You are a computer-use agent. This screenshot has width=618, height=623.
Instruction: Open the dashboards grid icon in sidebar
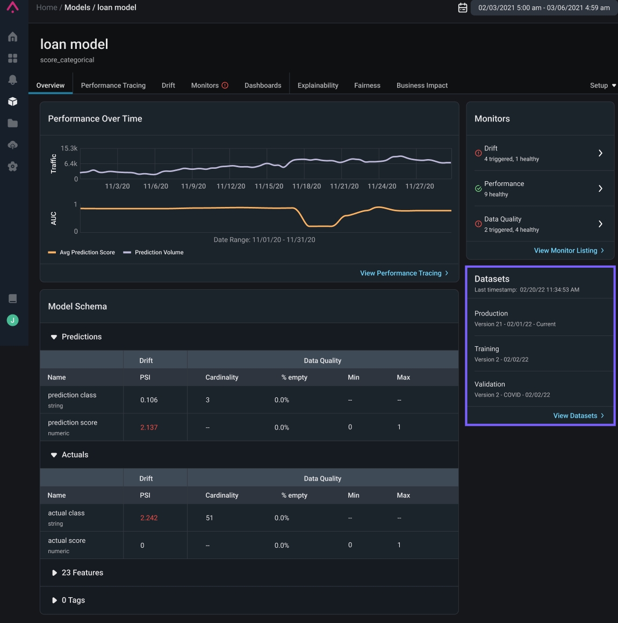(x=13, y=58)
